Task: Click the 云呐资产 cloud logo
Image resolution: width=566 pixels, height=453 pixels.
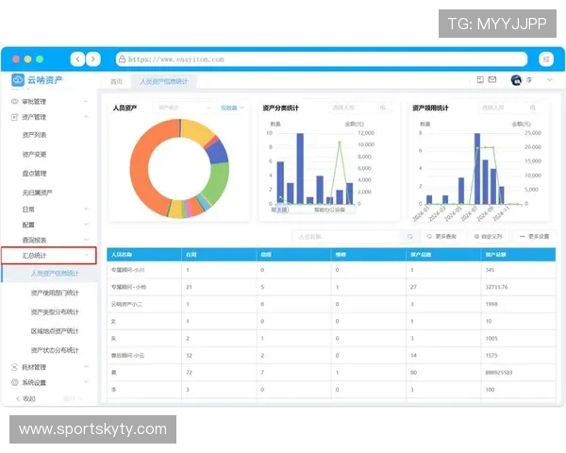Action: point(19,82)
